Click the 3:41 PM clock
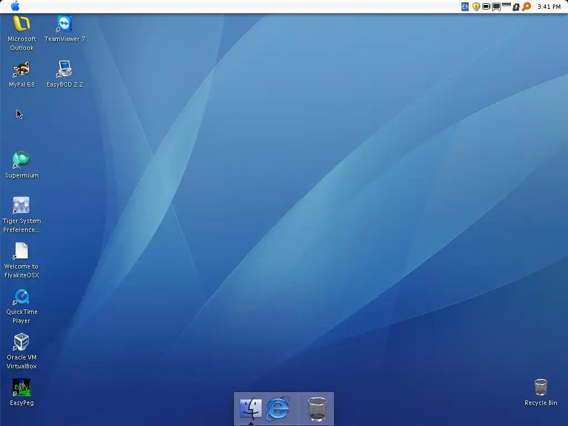This screenshot has height=426, width=568. click(549, 7)
